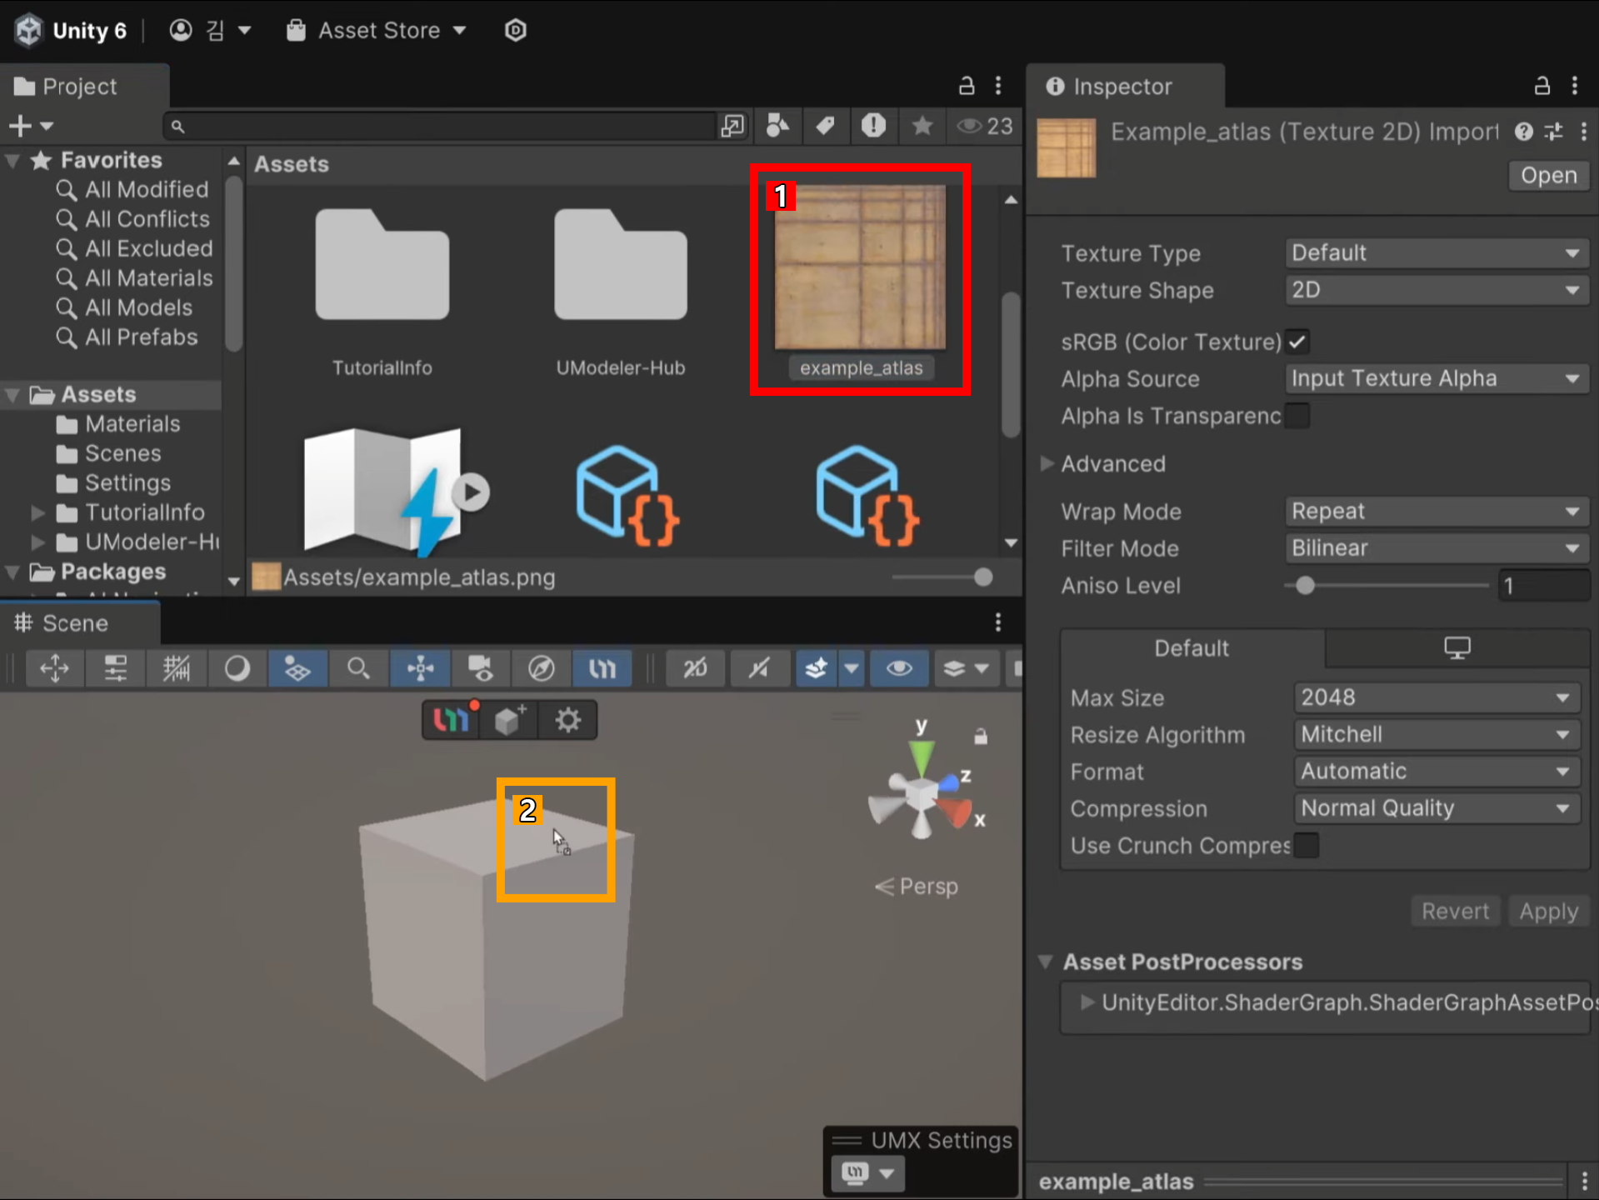The height and width of the screenshot is (1200, 1599).
Task: Open the gizmos layers dropdown
Action: coord(967,668)
